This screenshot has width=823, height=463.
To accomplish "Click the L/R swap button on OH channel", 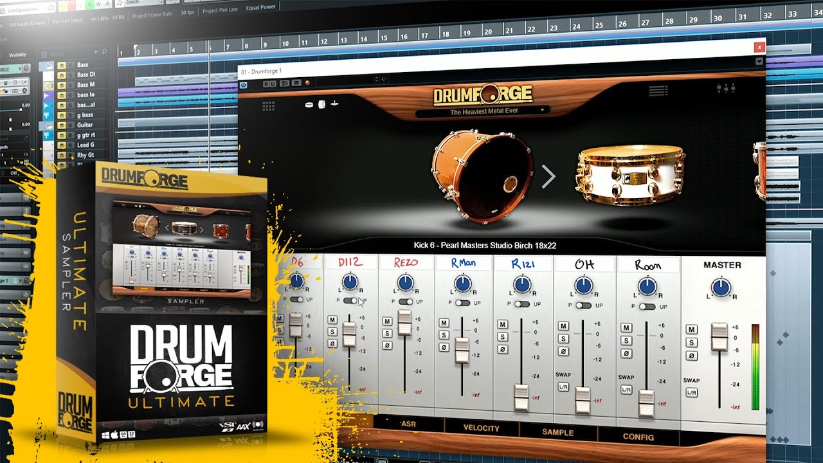I will pos(563,386).
